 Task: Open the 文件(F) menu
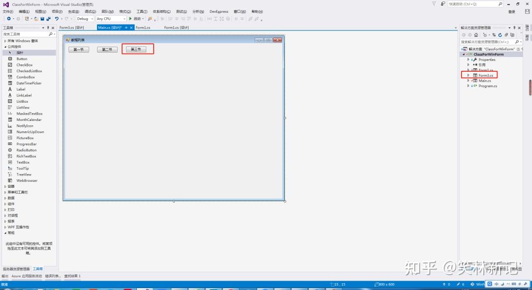click(x=8, y=11)
